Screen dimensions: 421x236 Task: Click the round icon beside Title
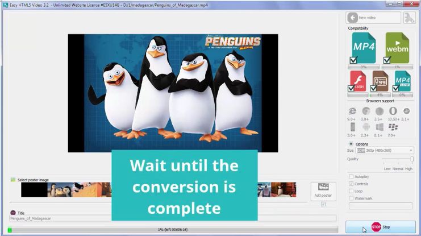click(13, 213)
